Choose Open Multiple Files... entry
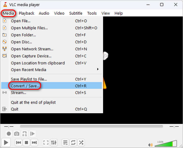Viewport: 183px width, 148px height. click(52, 28)
